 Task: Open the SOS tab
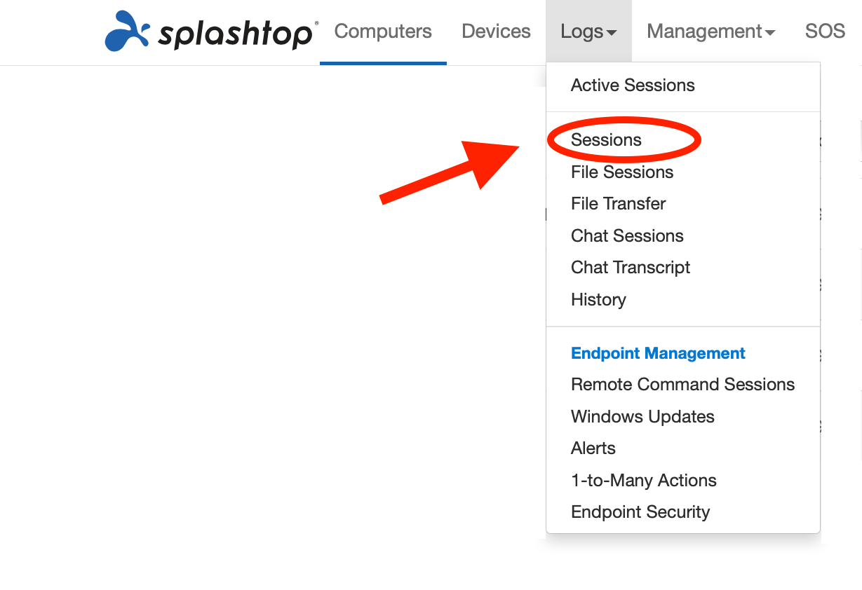[x=825, y=32]
